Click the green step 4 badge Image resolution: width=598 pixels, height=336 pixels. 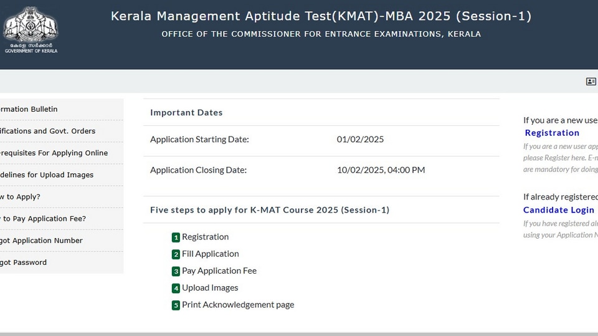[x=176, y=288]
